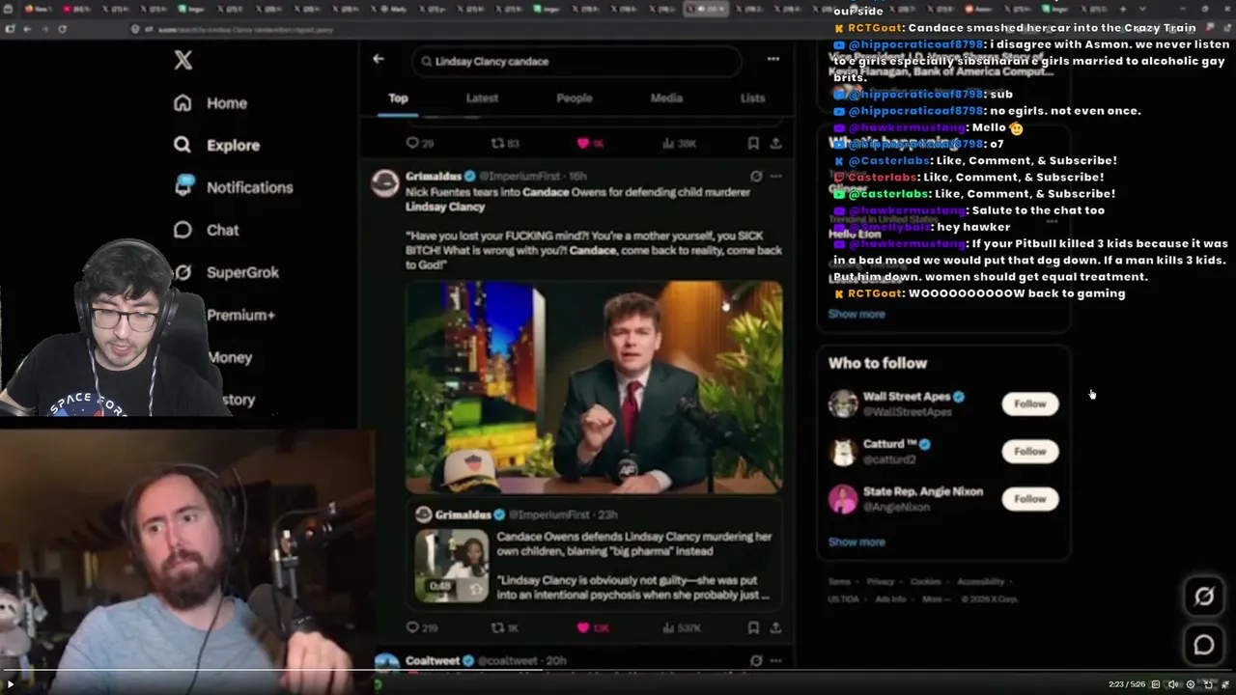Mute the video player volume
Image resolution: width=1236 pixels, height=695 pixels.
pyautogui.click(x=1172, y=684)
